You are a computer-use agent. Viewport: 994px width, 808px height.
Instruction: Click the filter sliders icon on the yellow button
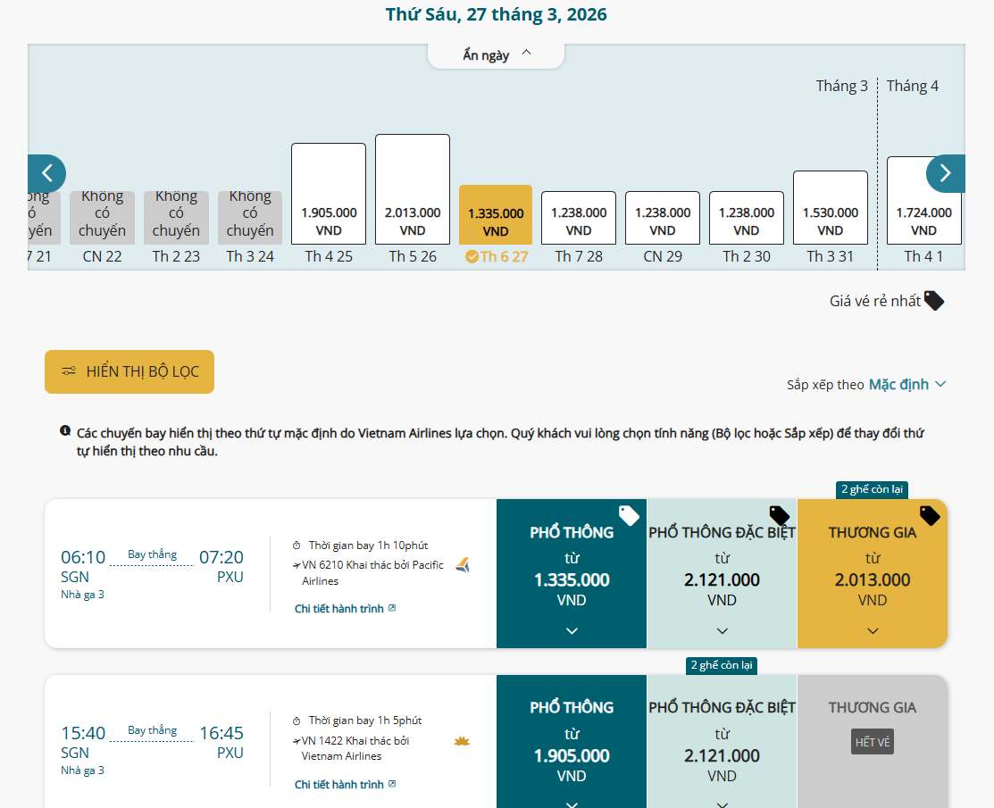(x=69, y=371)
